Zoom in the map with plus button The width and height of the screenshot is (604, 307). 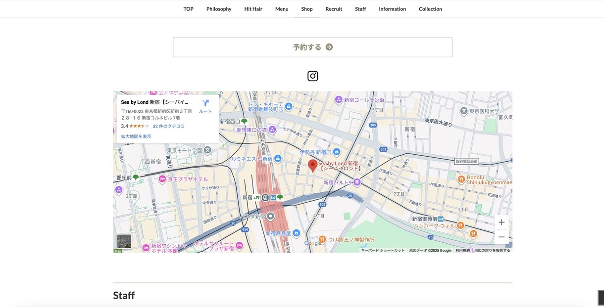click(x=502, y=222)
